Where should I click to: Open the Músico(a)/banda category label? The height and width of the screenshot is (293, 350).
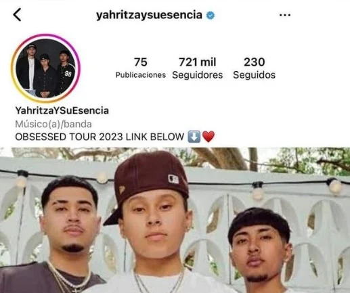(x=53, y=124)
